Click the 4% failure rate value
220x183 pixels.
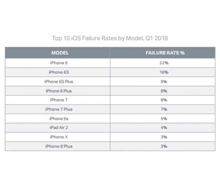click(164, 128)
